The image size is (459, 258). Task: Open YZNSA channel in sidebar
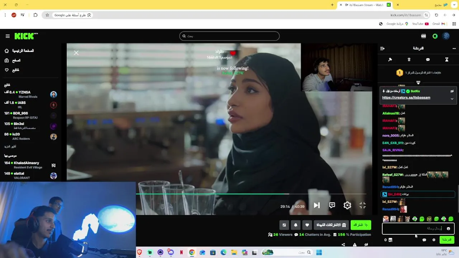pos(30,94)
